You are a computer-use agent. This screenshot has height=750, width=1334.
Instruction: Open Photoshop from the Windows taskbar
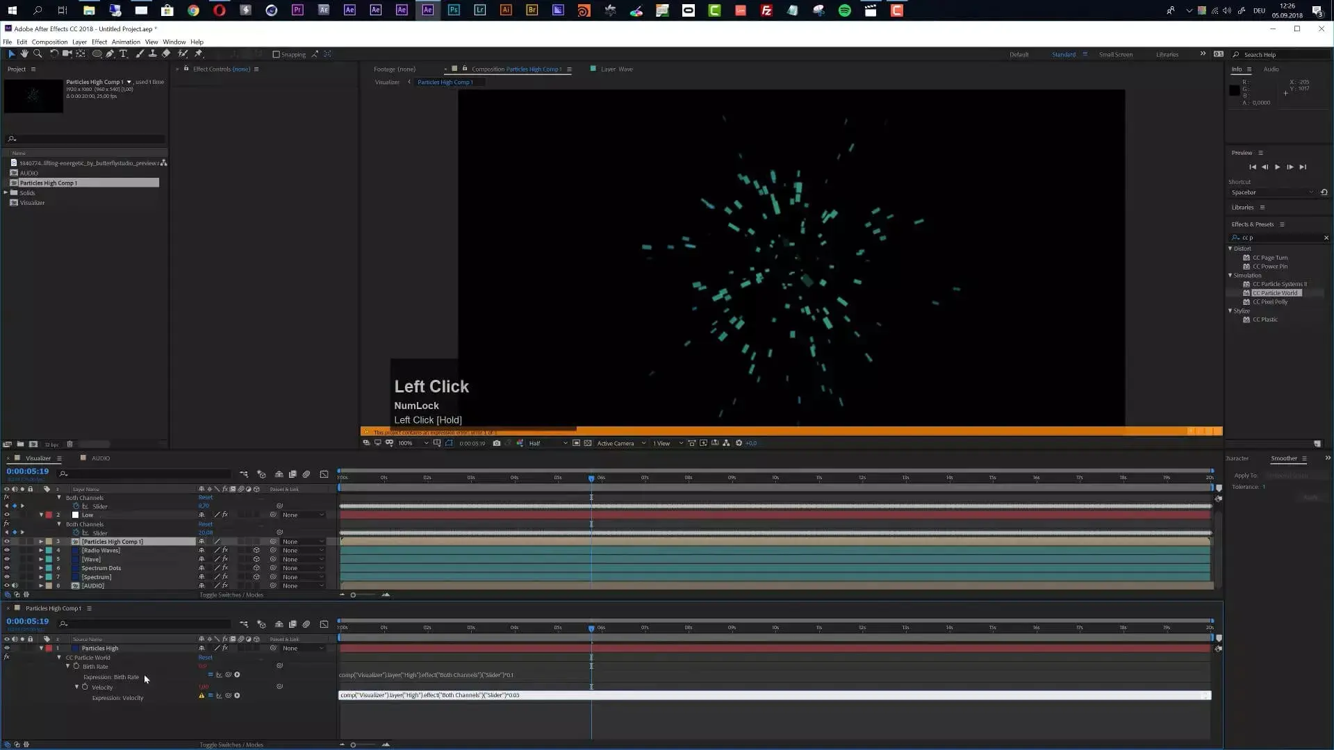click(x=454, y=10)
